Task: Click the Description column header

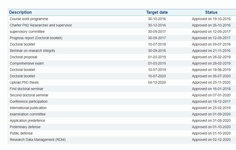Action: click(21, 12)
